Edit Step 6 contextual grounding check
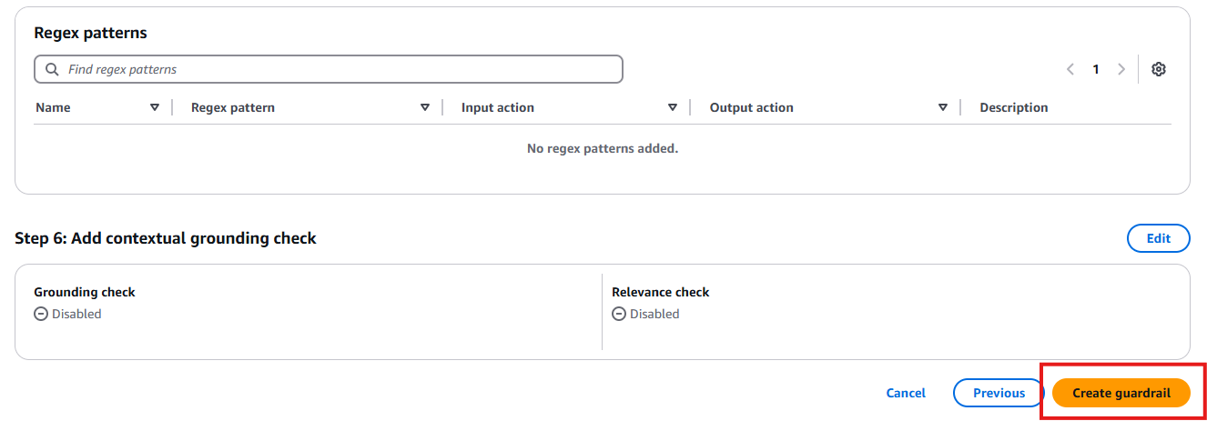The width and height of the screenshot is (1207, 421). click(x=1159, y=238)
